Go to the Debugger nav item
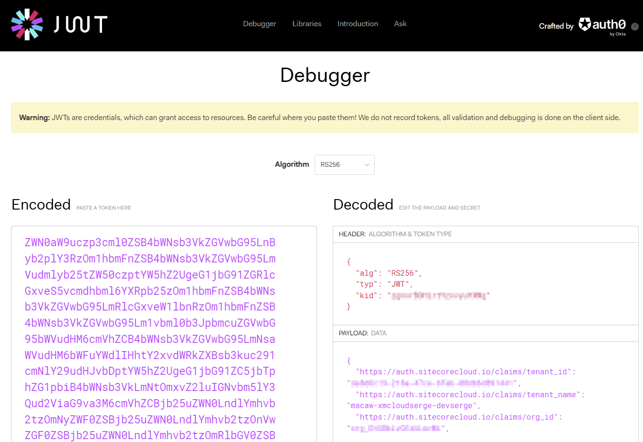Screen dimensions: 643x442 (x=259, y=24)
